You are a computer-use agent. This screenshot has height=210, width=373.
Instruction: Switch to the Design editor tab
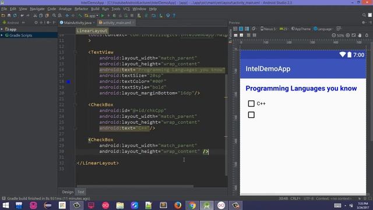click(68, 192)
